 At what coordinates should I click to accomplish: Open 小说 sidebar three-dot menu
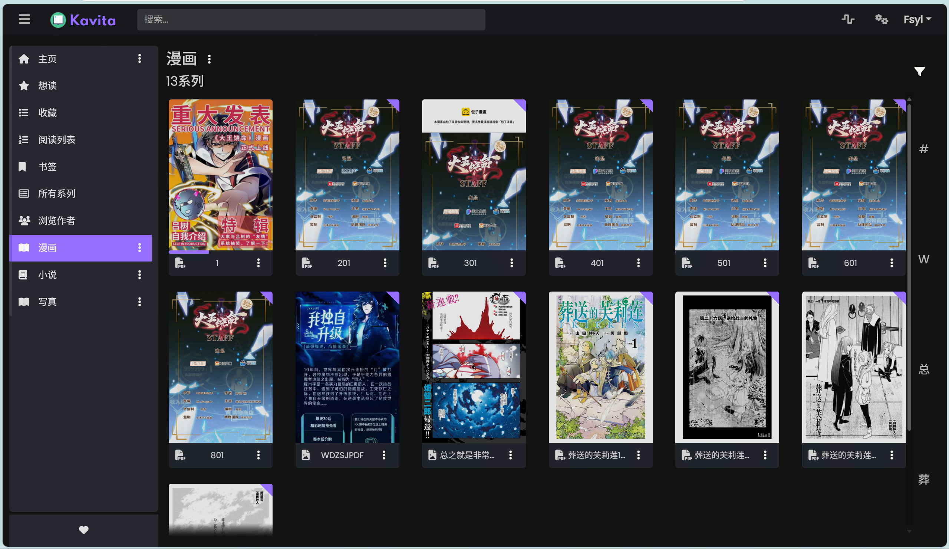tap(139, 275)
